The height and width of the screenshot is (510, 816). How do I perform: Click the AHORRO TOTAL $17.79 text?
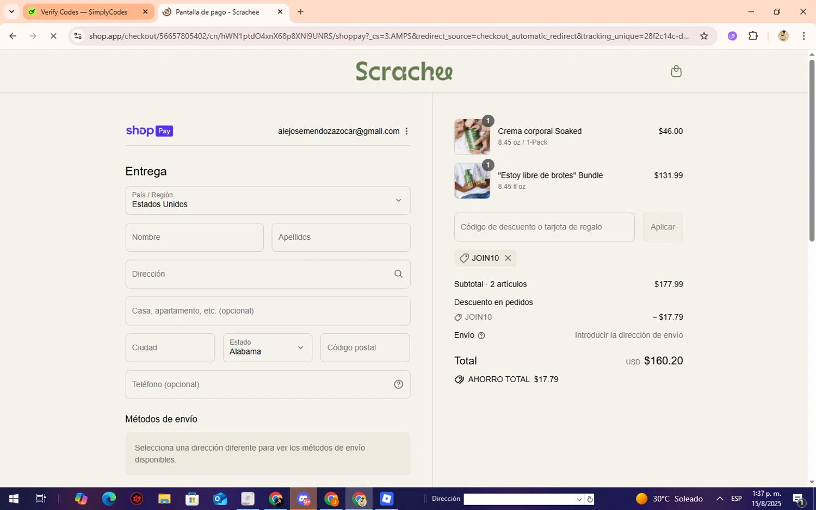(x=513, y=380)
